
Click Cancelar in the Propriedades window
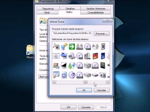click(86, 107)
